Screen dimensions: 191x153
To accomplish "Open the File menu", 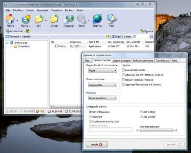I will point(8,10).
